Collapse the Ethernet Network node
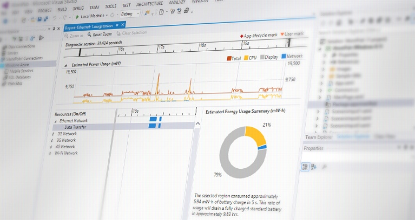This screenshot has width=415, height=220. coord(56,121)
